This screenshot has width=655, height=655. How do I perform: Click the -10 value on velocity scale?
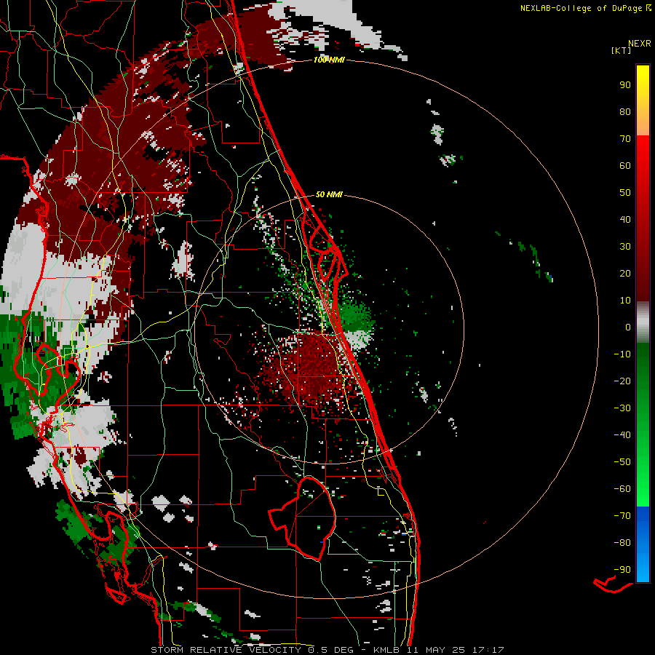pyautogui.click(x=622, y=354)
